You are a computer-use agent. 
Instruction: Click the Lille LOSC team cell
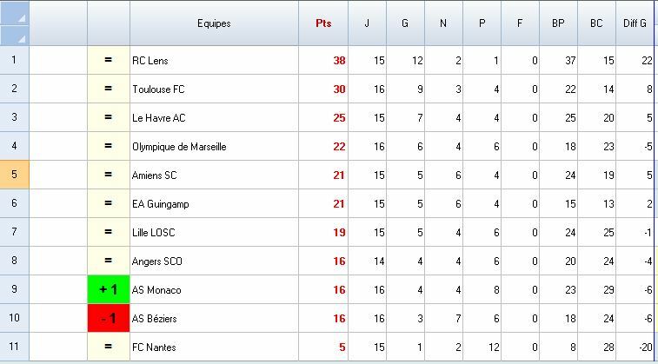tap(154, 232)
